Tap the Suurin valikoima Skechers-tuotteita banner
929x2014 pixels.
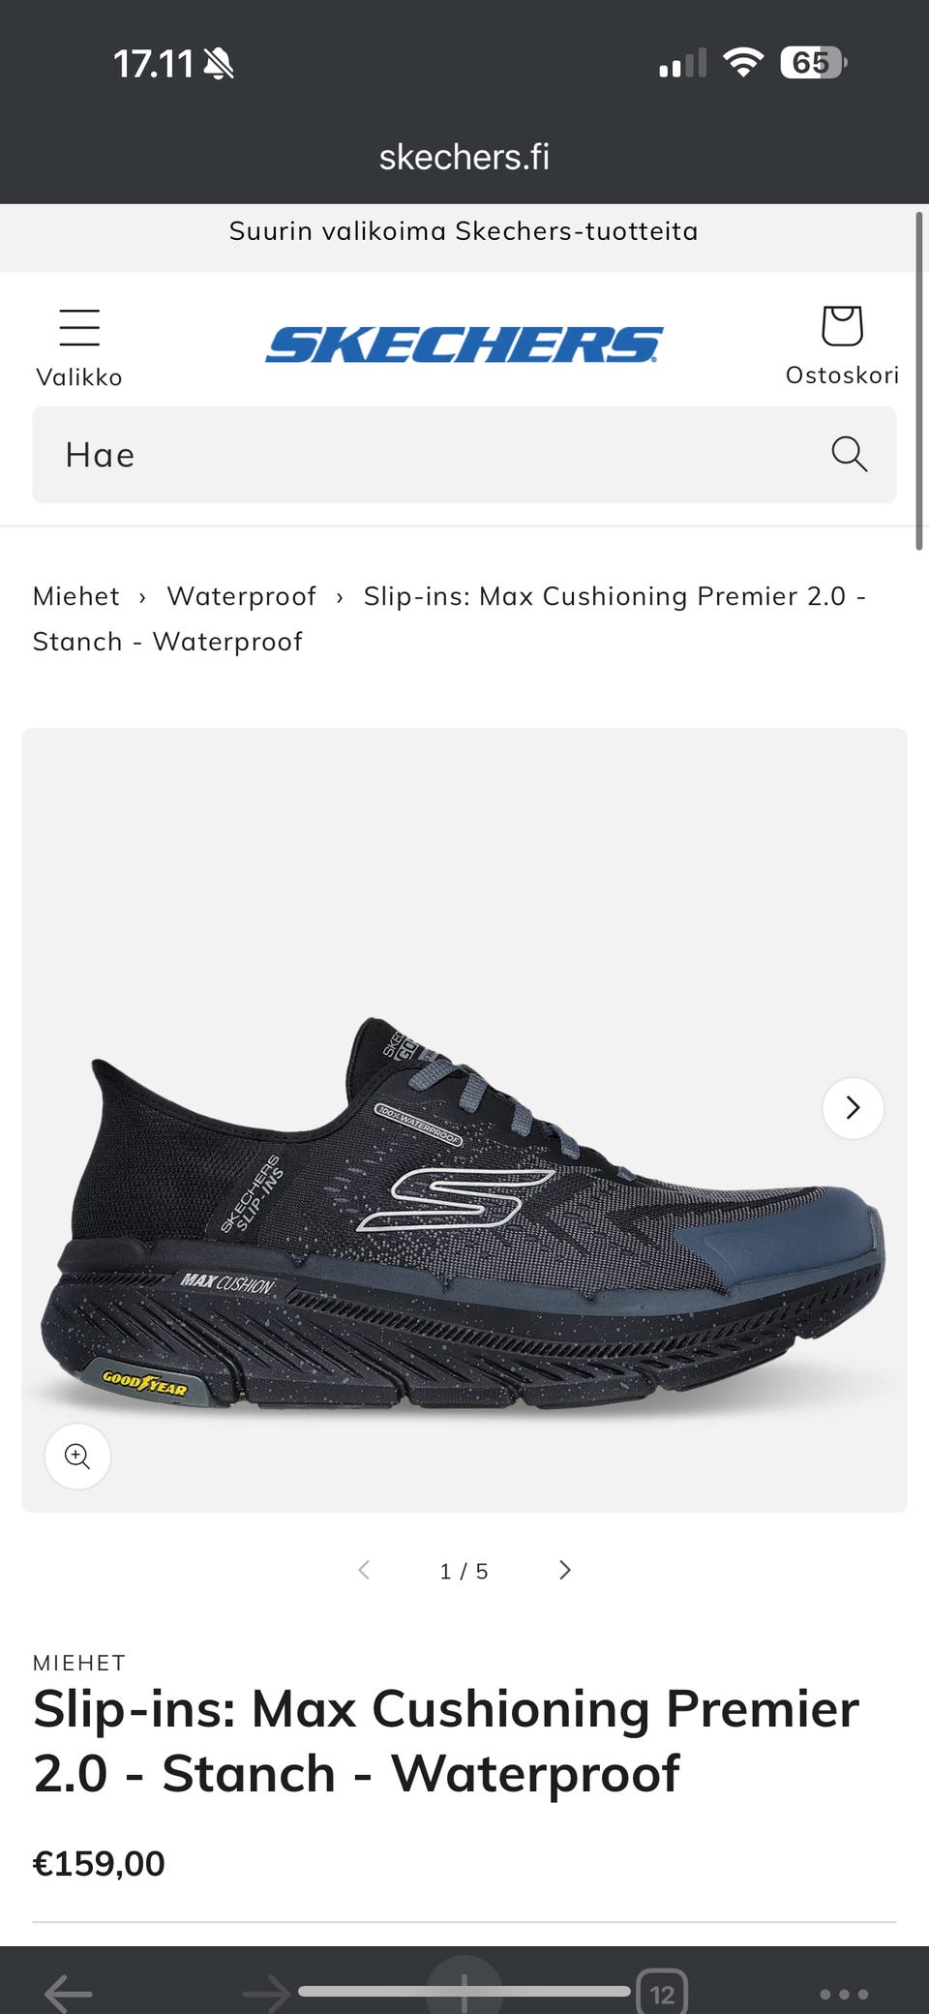[464, 231]
